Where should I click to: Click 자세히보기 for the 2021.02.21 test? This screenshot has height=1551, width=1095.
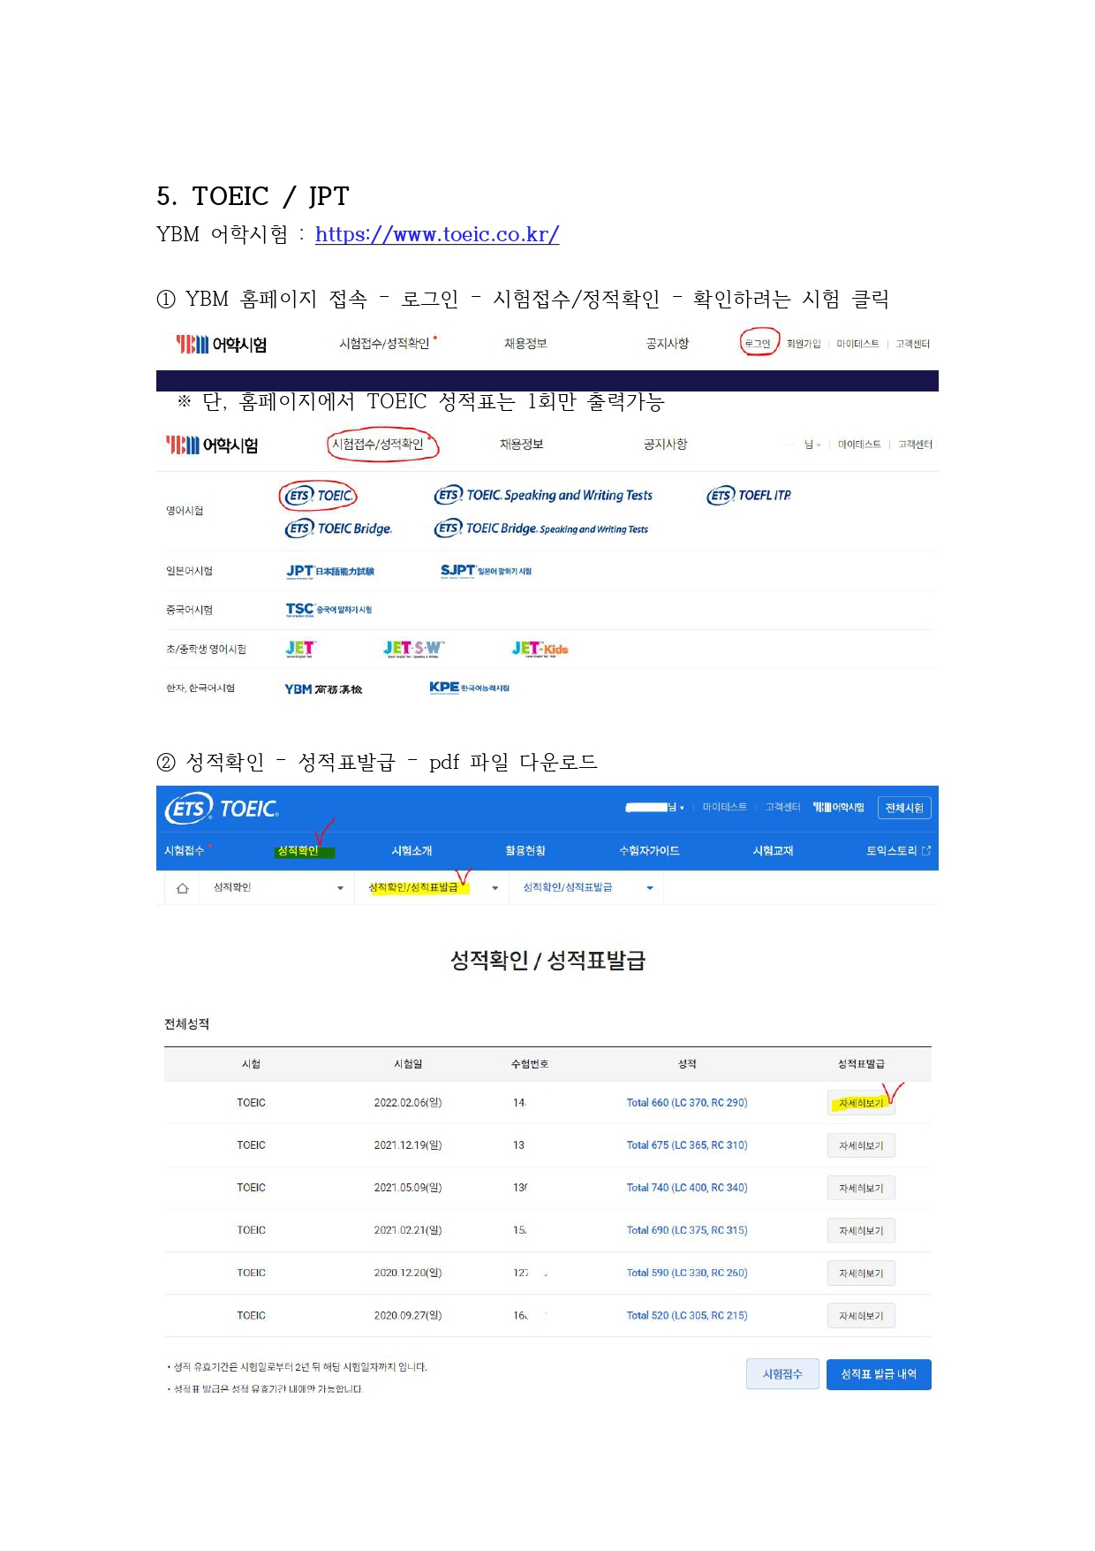coord(861,1230)
